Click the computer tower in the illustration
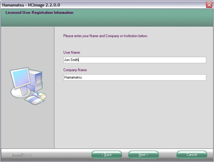The height and width of the screenshot is (162, 214). pos(38,79)
